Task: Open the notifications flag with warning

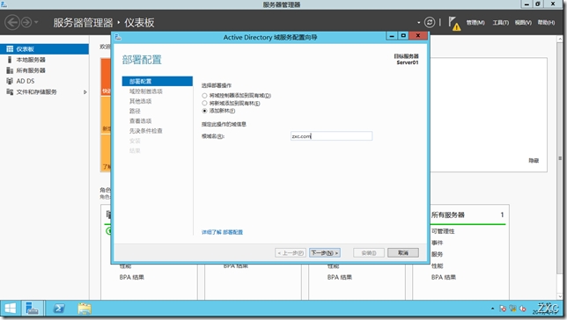Action: (453, 24)
